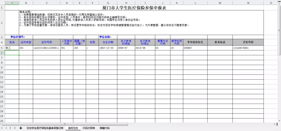Select column O header
The image size is (281, 131).
click(x=271, y=3)
